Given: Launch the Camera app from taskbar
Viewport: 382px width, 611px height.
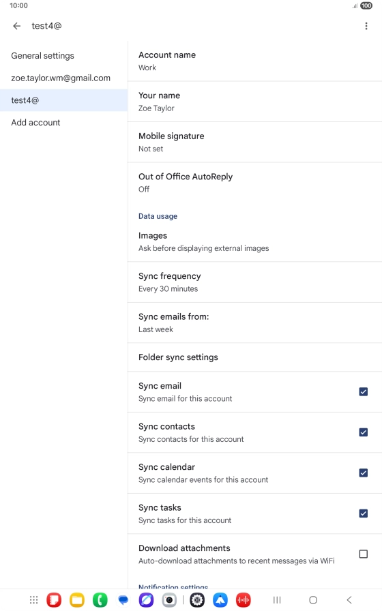Looking at the screenshot, I should coord(169,599).
